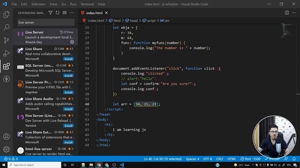Open the lightning bolt activity bar icon
Screen dimensions: 300x168
click(x=6, y=79)
